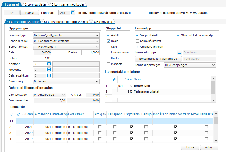Click Inngår i grunnlag checkbox for 2021

(176, 127)
